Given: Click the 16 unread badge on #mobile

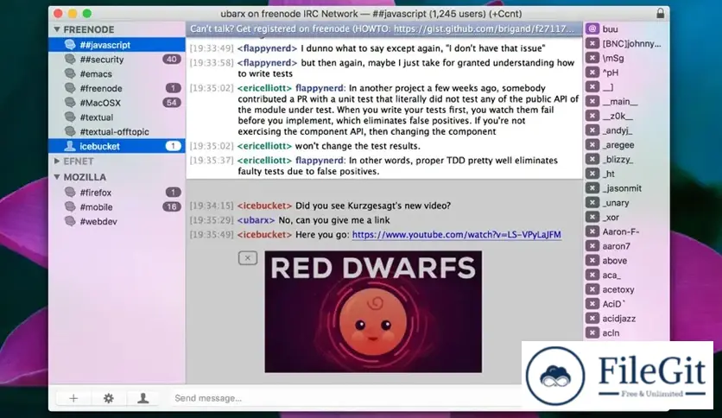Looking at the screenshot, I should pyautogui.click(x=172, y=207).
